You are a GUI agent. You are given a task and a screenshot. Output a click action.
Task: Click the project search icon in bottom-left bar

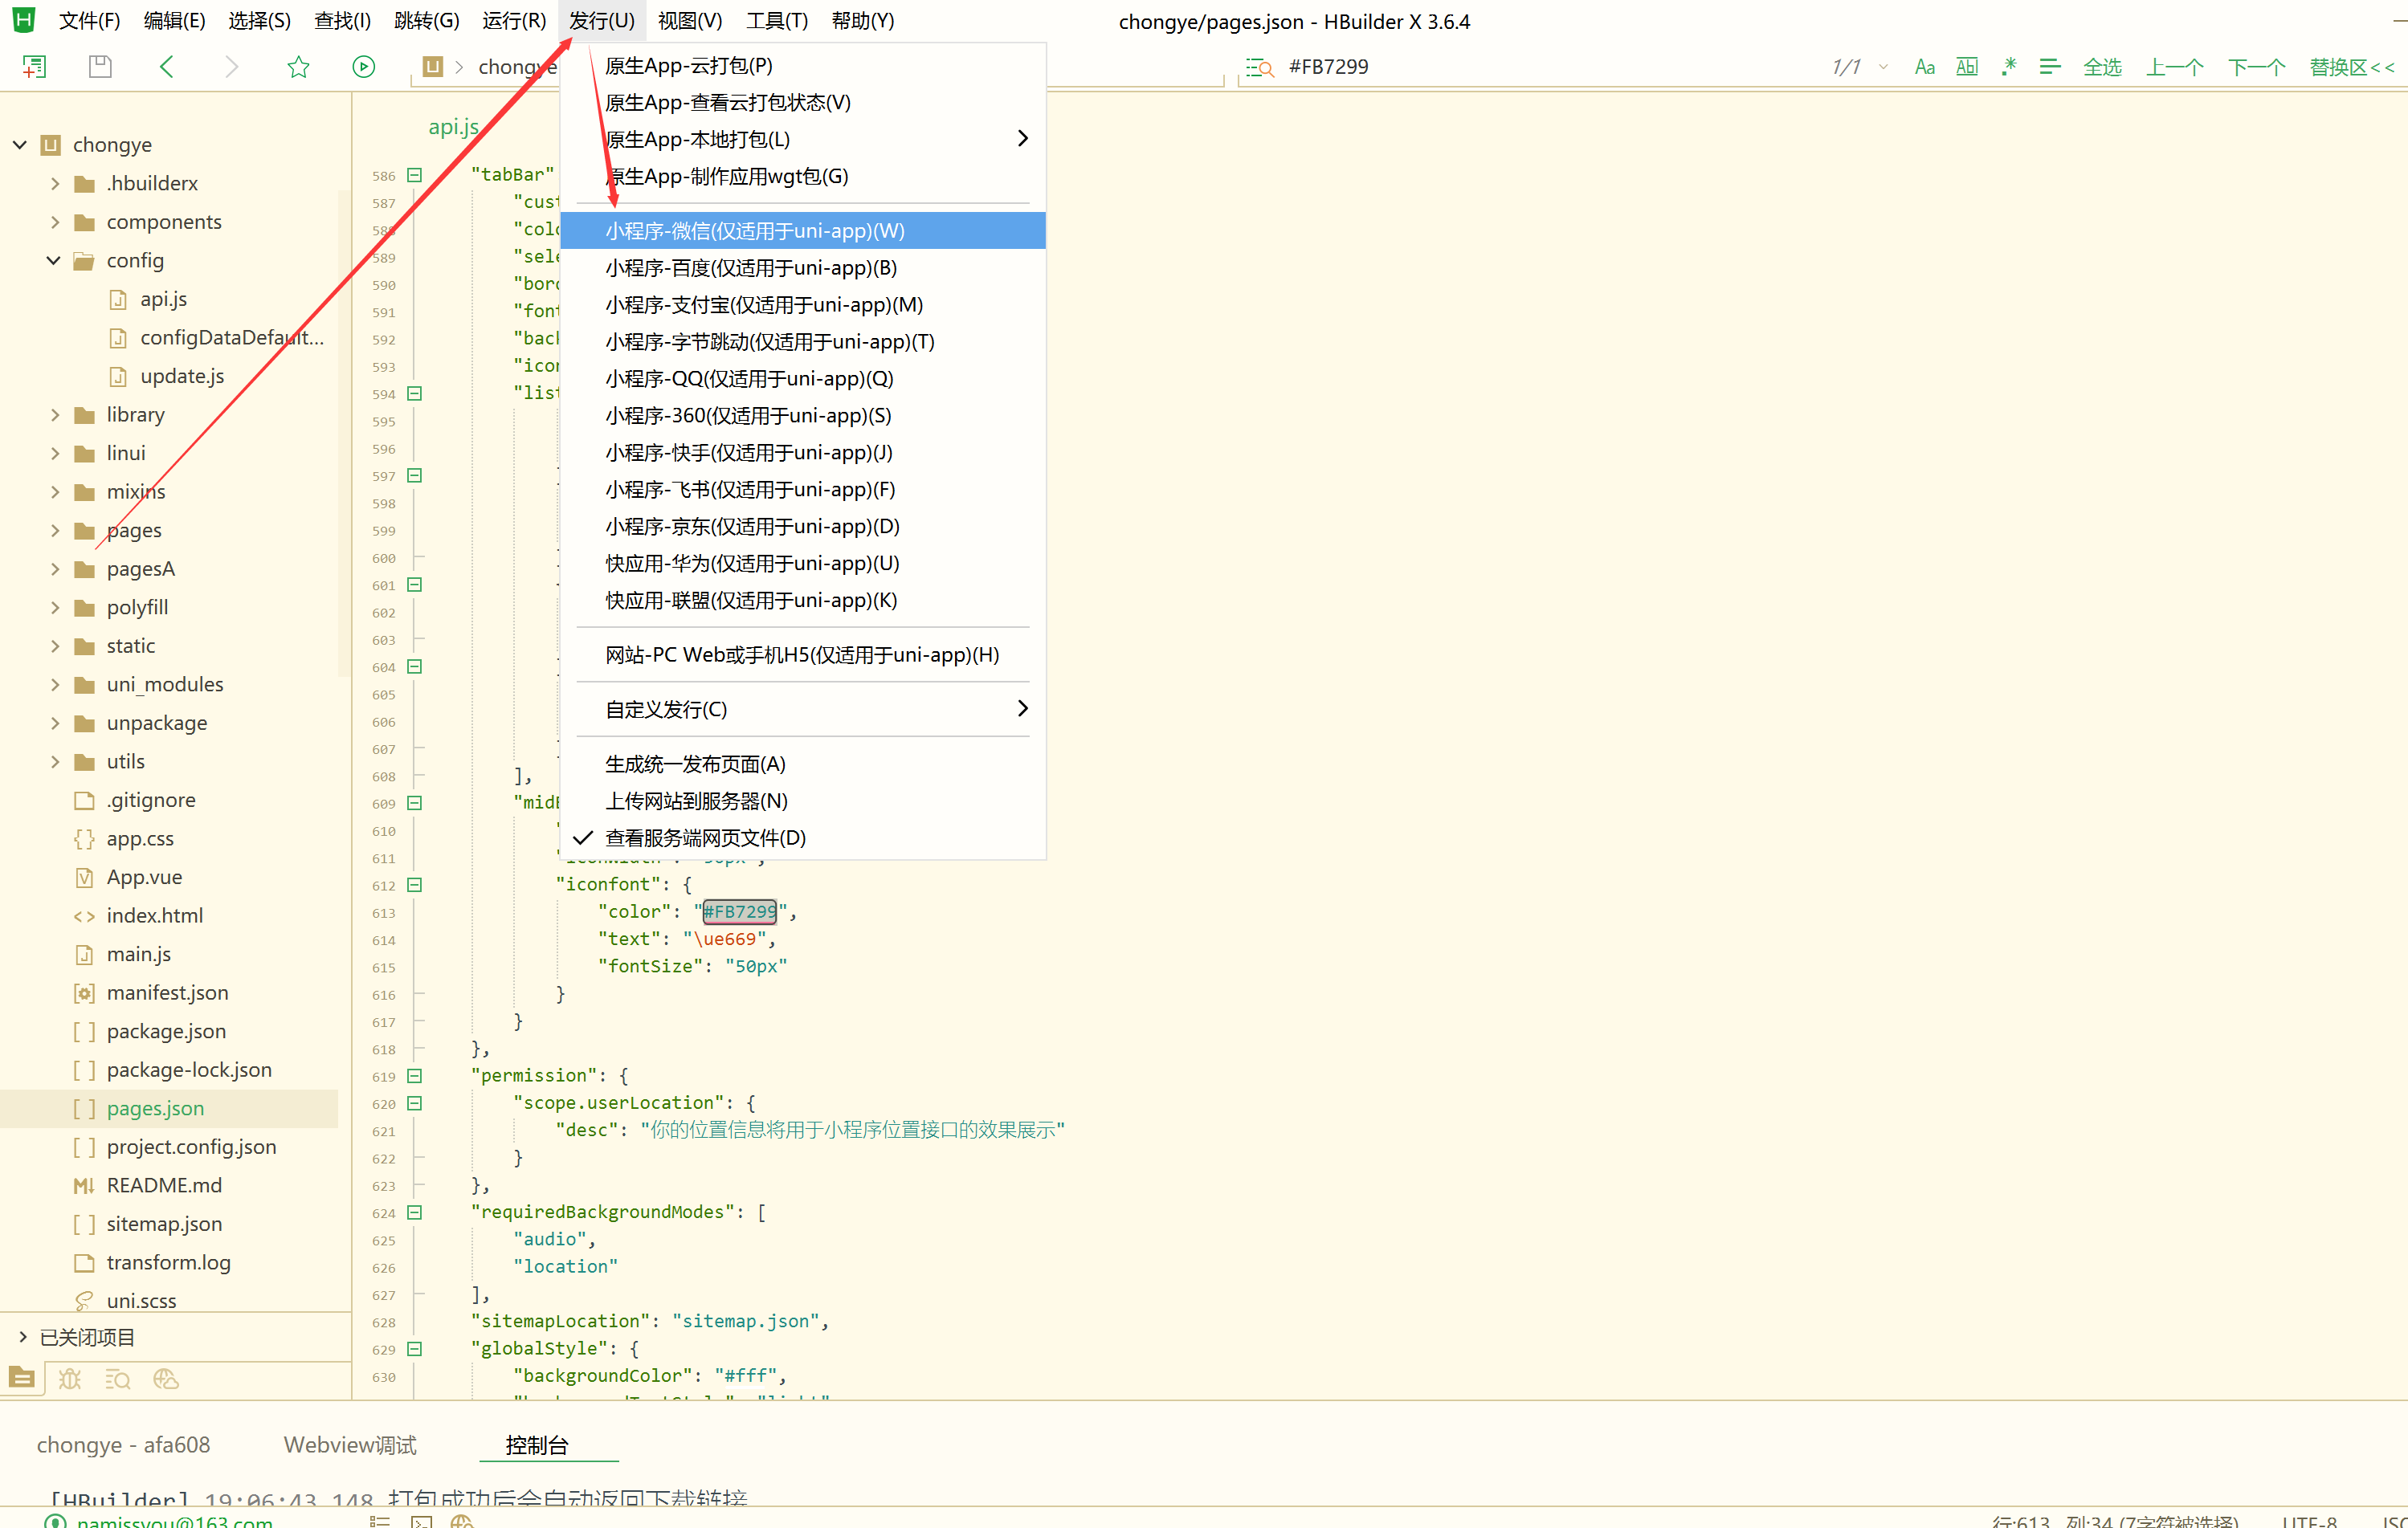(x=118, y=1380)
